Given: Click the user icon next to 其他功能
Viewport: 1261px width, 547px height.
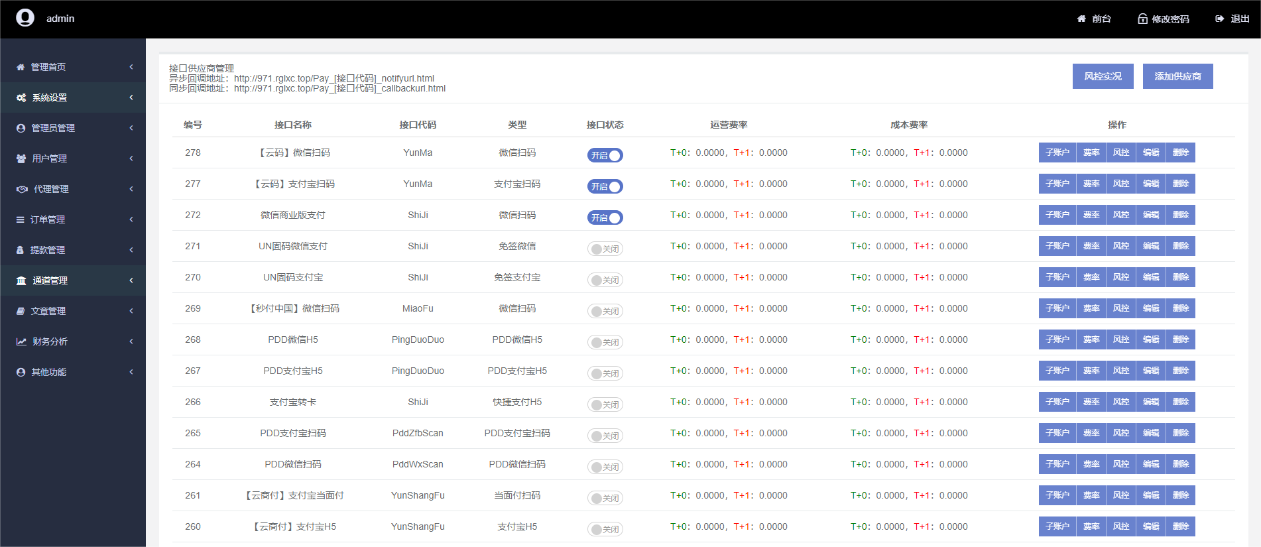Looking at the screenshot, I should (21, 372).
